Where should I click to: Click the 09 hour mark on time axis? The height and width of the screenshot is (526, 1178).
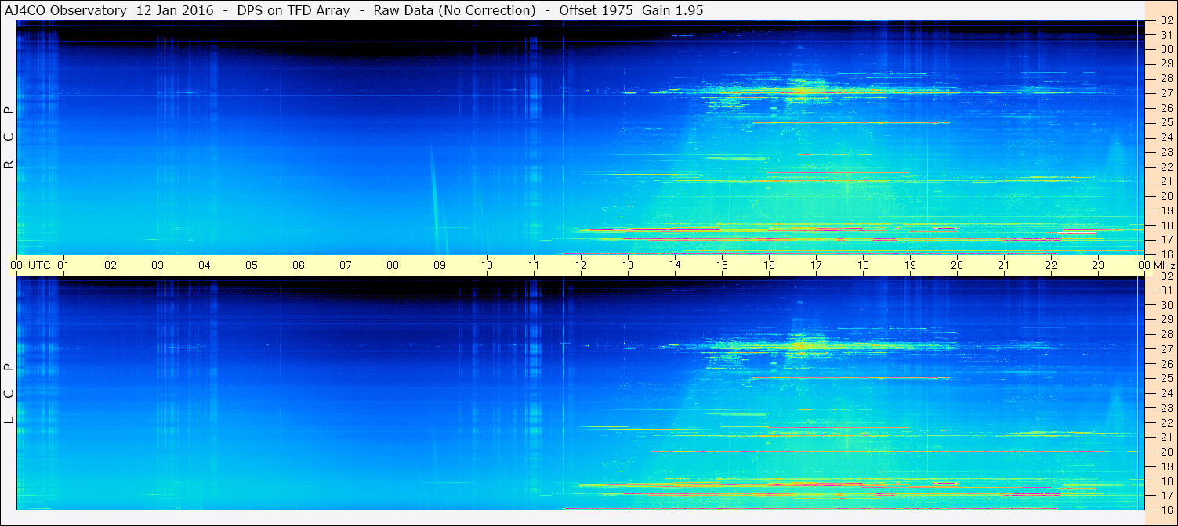pos(440,265)
